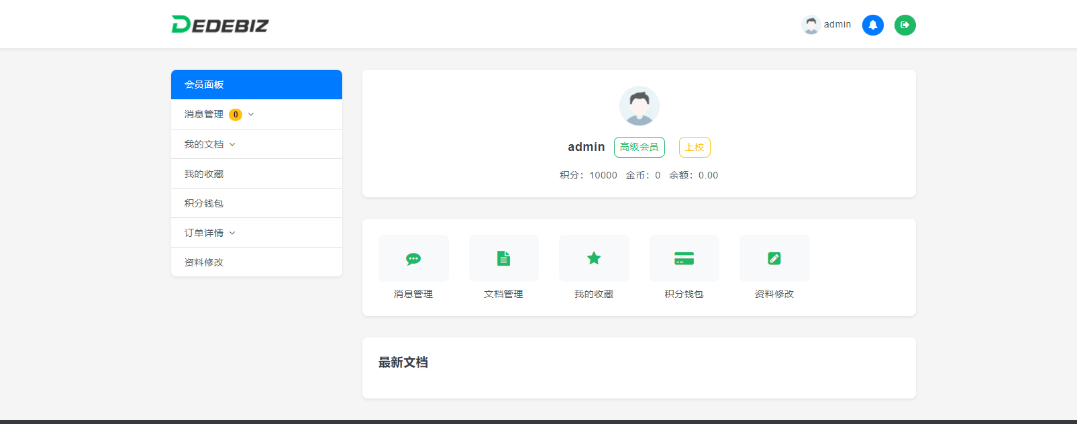
Task: Expand the 我的文档 sidebar submenu
Action: pos(232,144)
